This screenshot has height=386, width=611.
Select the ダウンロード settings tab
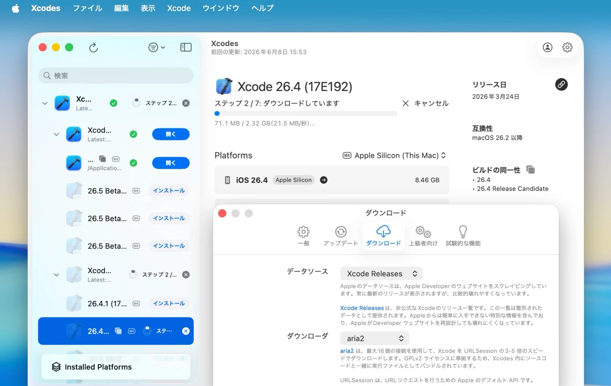383,236
